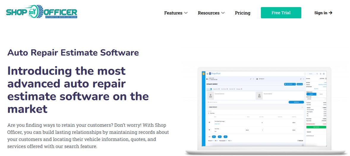
Task: Click the Shop Officer logo
Action: (x=42, y=12)
